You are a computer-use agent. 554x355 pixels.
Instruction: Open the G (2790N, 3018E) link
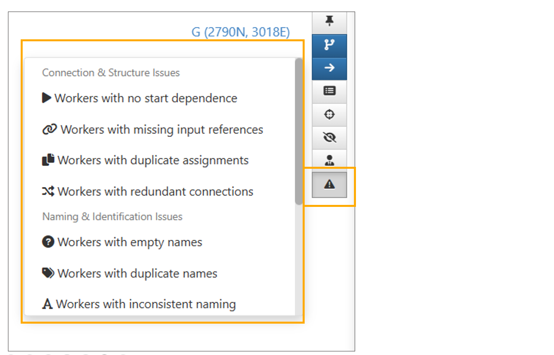[241, 32]
